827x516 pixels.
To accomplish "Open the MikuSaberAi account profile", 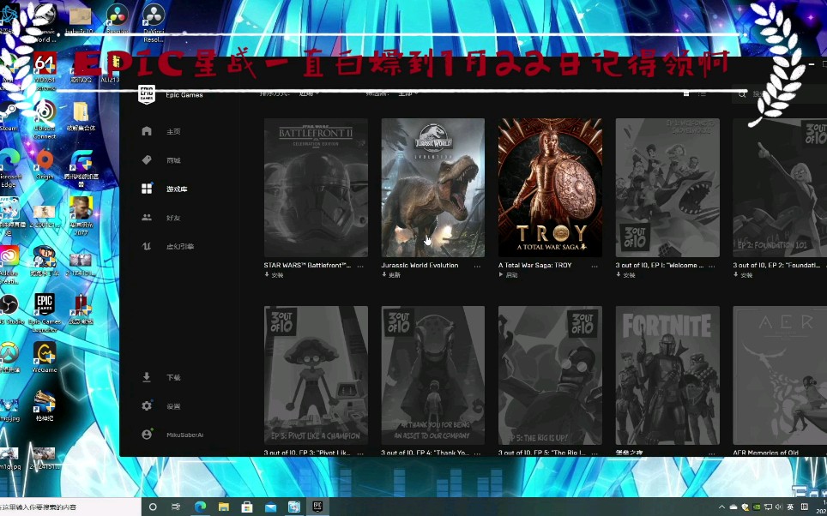I will click(x=184, y=435).
